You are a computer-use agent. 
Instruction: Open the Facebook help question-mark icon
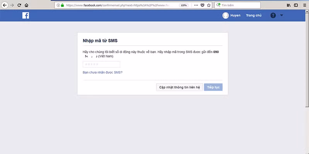pyautogui.click(x=273, y=15)
